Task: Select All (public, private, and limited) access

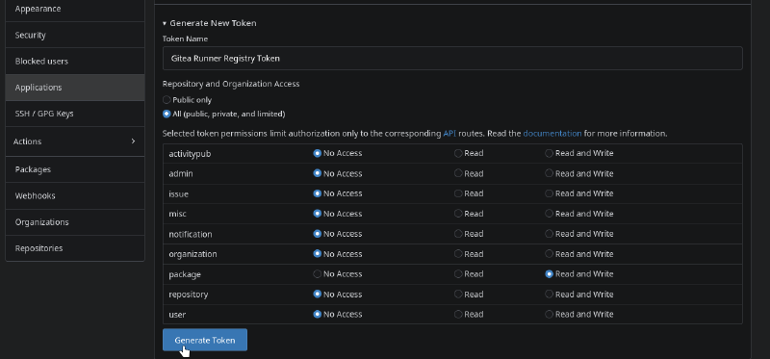Action: tap(167, 114)
